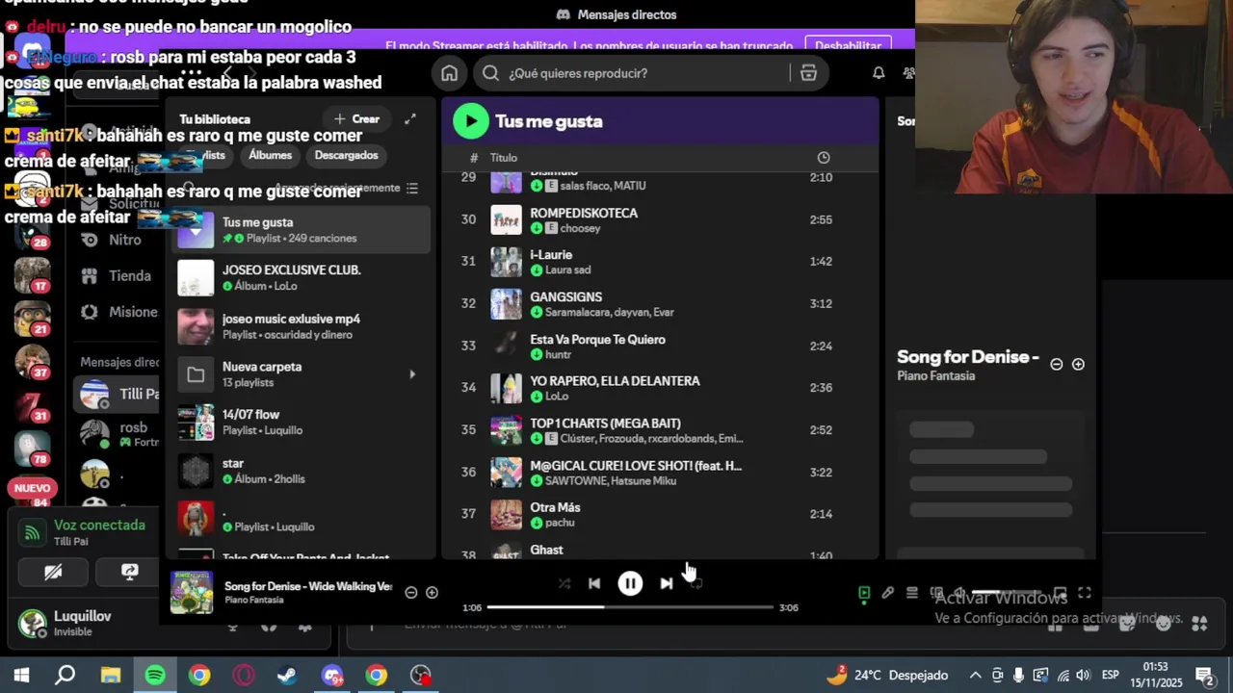Viewport: 1233px width, 693px height.
Task: Sort tracks by duration clock icon
Action: 824,158
